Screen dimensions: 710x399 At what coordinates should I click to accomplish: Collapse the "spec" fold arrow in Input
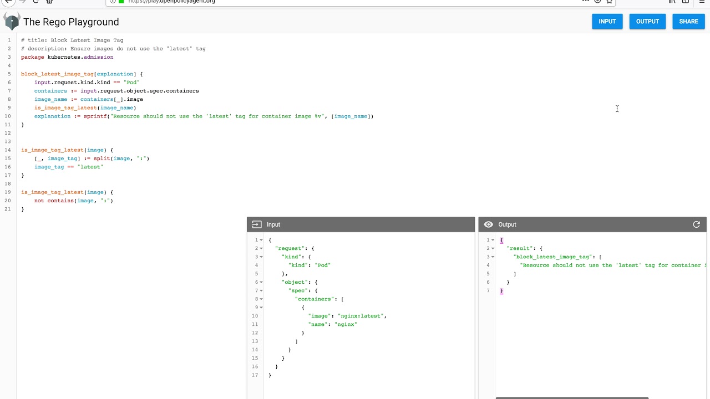(x=261, y=291)
